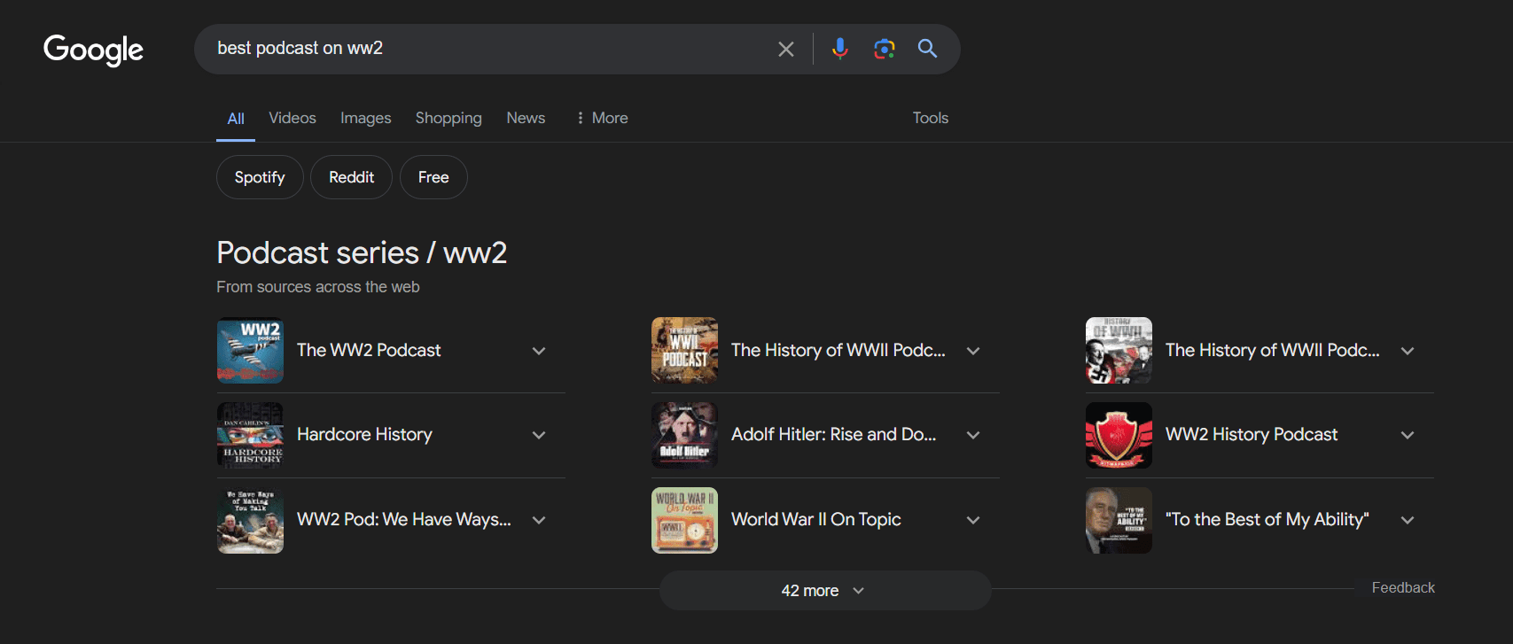Expand WW2 Pod: We Have Ways chevron
This screenshot has height=644, width=1513.
[x=539, y=520]
